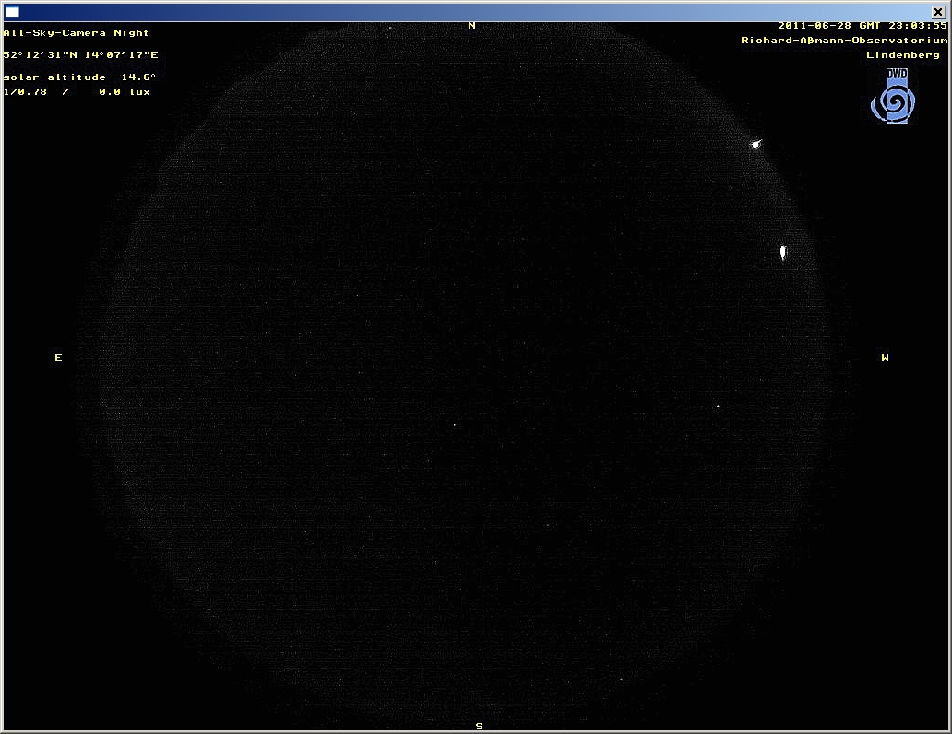The width and height of the screenshot is (952, 734).
Task: Click the 'solar altitude -14.6°' reading
Action: click(x=79, y=77)
